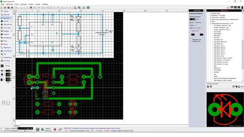Click right black track-end shape button
Screen dimensions: 244x137
201,35
